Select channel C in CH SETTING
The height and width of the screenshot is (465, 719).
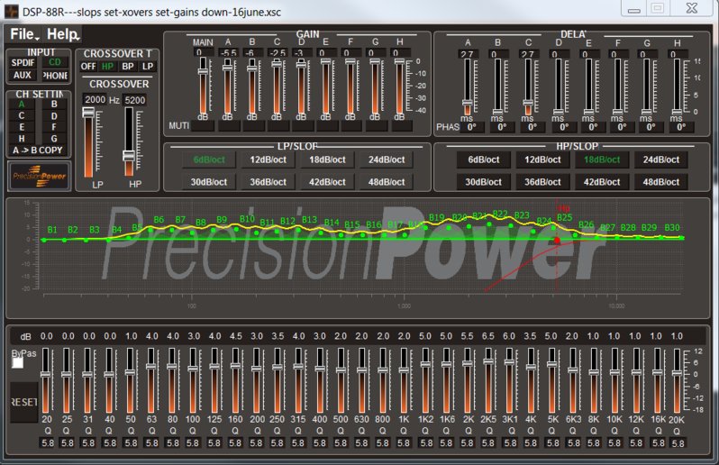coord(22,115)
